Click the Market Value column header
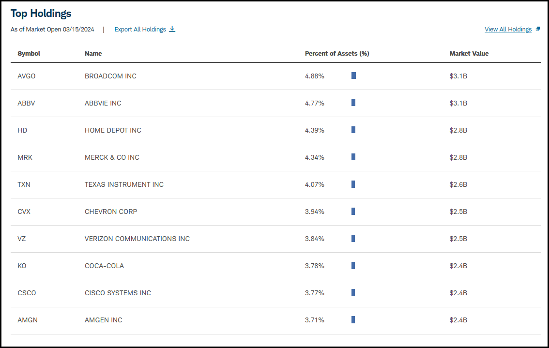The image size is (549, 348). 469,54
